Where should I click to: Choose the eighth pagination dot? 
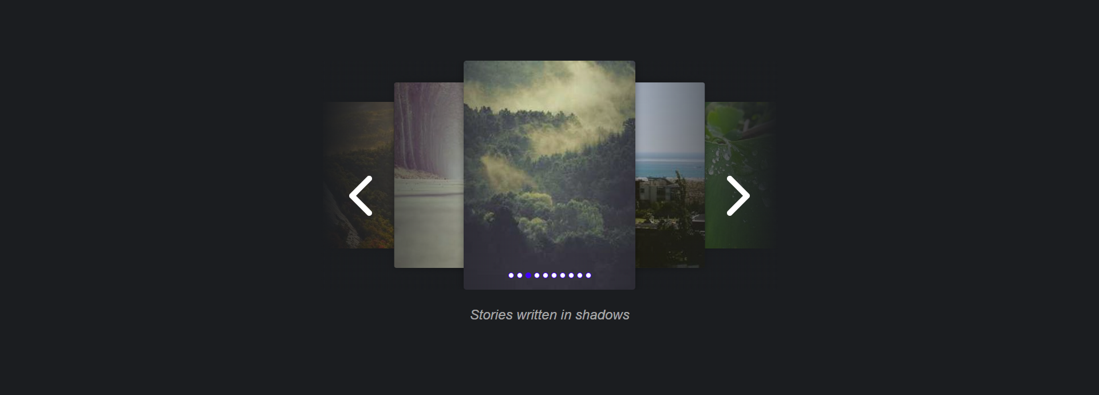(571, 275)
